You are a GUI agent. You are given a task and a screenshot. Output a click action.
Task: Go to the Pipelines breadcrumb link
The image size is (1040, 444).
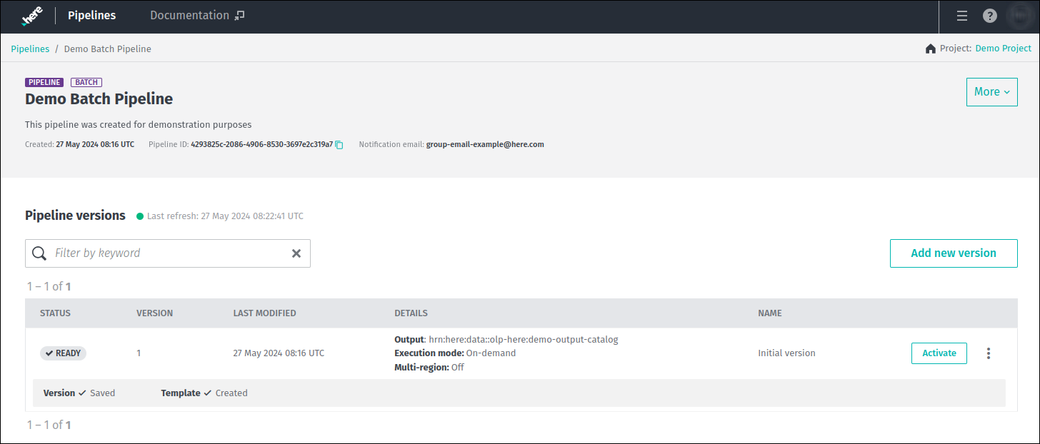click(x=30, y=49)
